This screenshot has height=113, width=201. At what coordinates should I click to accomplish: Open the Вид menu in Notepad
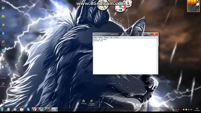pos(111,37)
